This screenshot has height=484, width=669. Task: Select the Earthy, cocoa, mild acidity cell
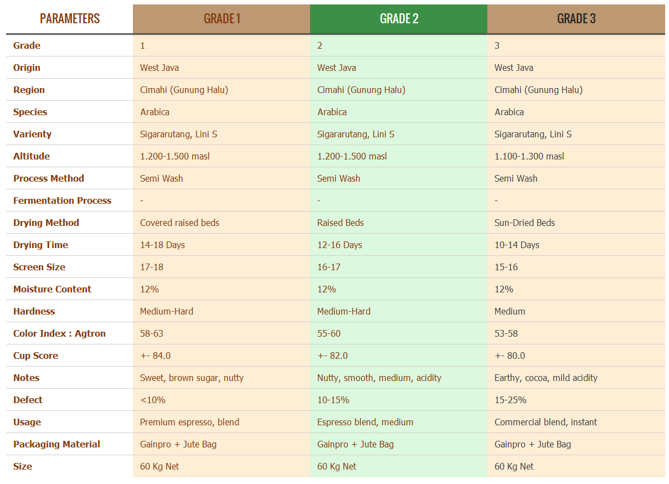click(x=546, y=378)
